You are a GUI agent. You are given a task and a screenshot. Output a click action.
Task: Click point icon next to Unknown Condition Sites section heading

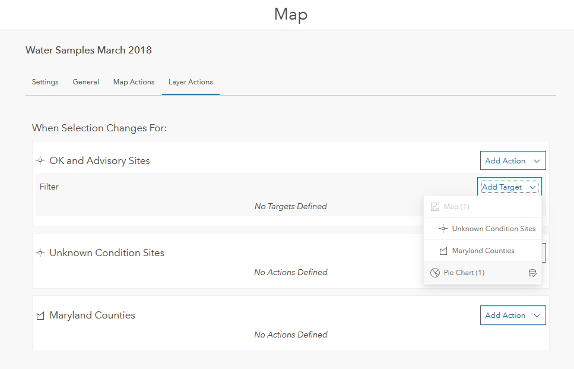40,253
